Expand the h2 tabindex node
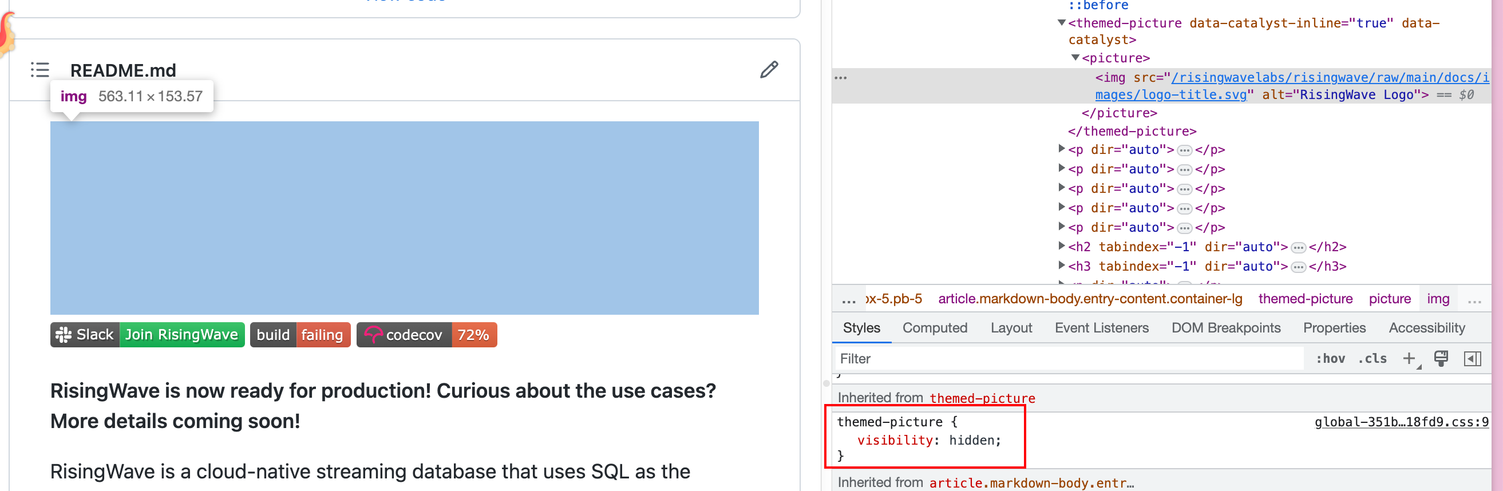 [x=1061, y=246]
